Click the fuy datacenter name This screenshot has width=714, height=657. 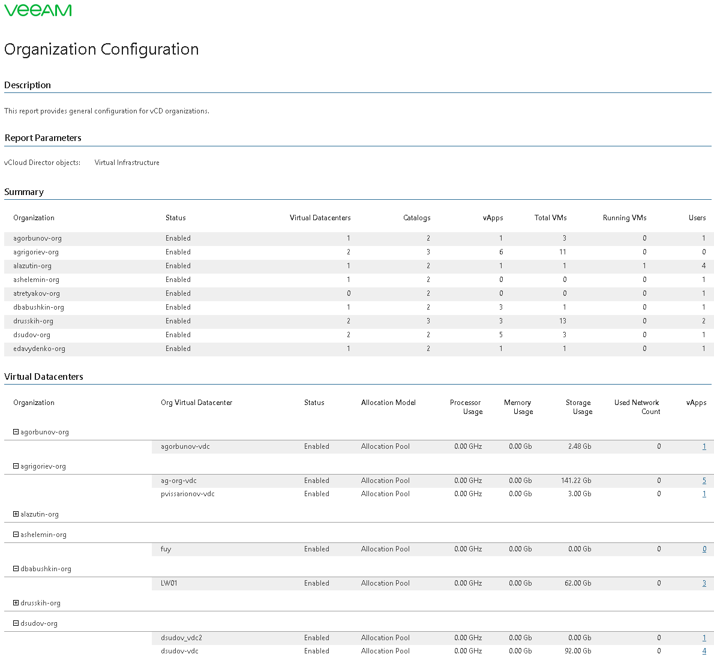point(166,549)
